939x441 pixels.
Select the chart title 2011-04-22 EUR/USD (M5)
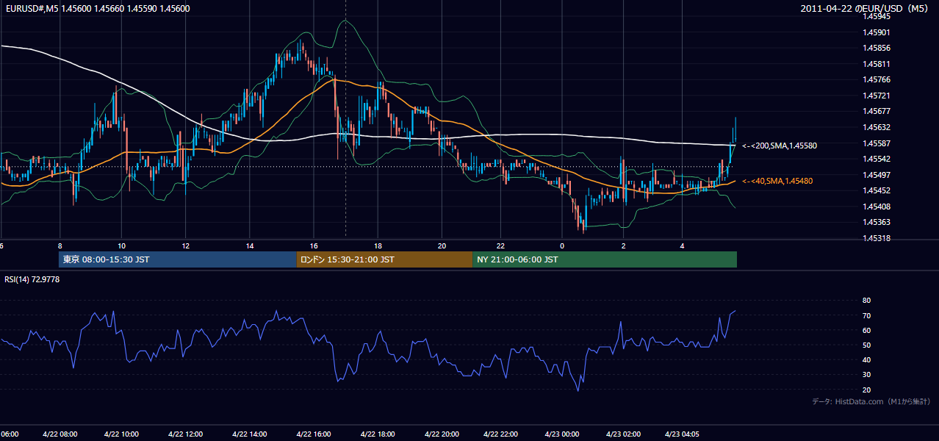(866, 9)
